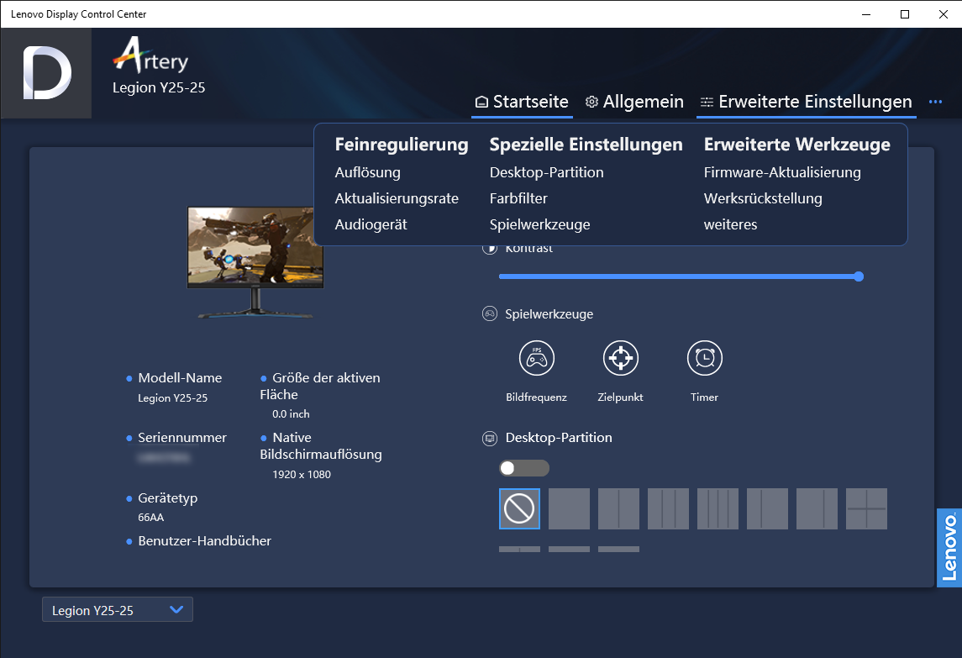This screenshot has width=962, height=658.
Task: Click the Feinregulierung heading
Action: [402, 145]
